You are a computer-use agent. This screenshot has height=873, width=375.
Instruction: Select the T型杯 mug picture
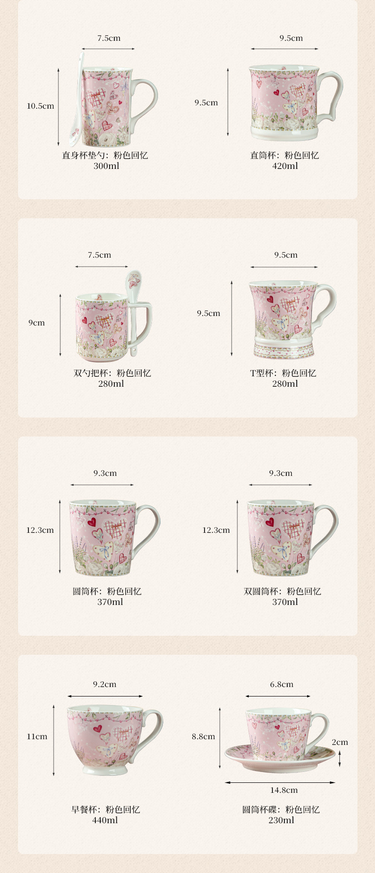point(292,320)
